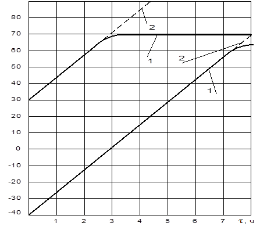Screen dimensions: 260x230
Task: Click the axis title τ, ч
Action: (246, 221)
